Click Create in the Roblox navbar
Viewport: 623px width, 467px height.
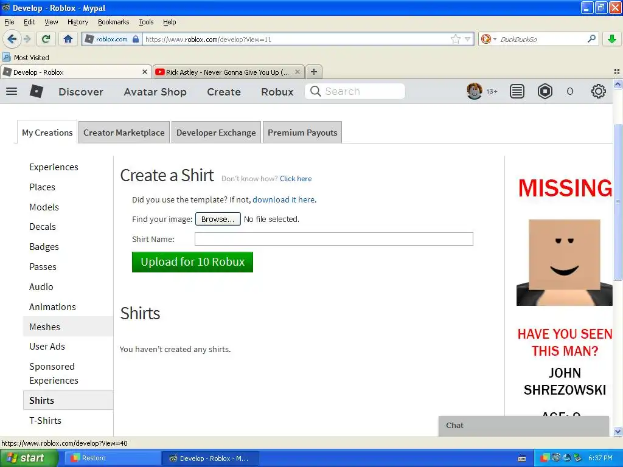pyautogui.click(x=224, y=92)
